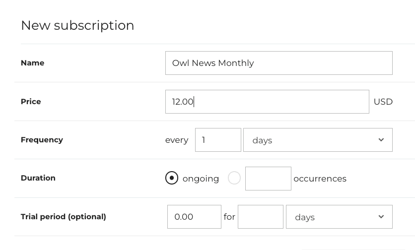Click the chevron arrow in Frequency dropdown
Image resolution: width=415 pixels, height=250 pixels.
click(381, 140)
